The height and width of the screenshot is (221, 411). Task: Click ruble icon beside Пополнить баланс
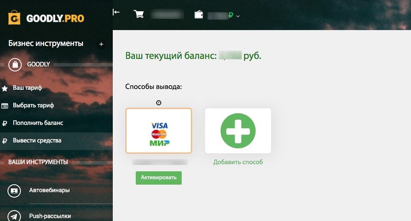pyautogui.click(x=5, y=124)
